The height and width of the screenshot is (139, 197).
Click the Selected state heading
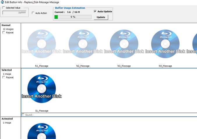coord(6,70)
